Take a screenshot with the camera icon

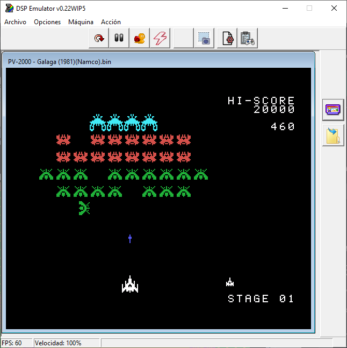point(204,38)
